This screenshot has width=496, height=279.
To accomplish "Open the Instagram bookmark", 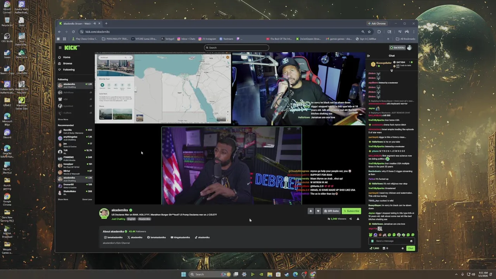I will (207, 39).
